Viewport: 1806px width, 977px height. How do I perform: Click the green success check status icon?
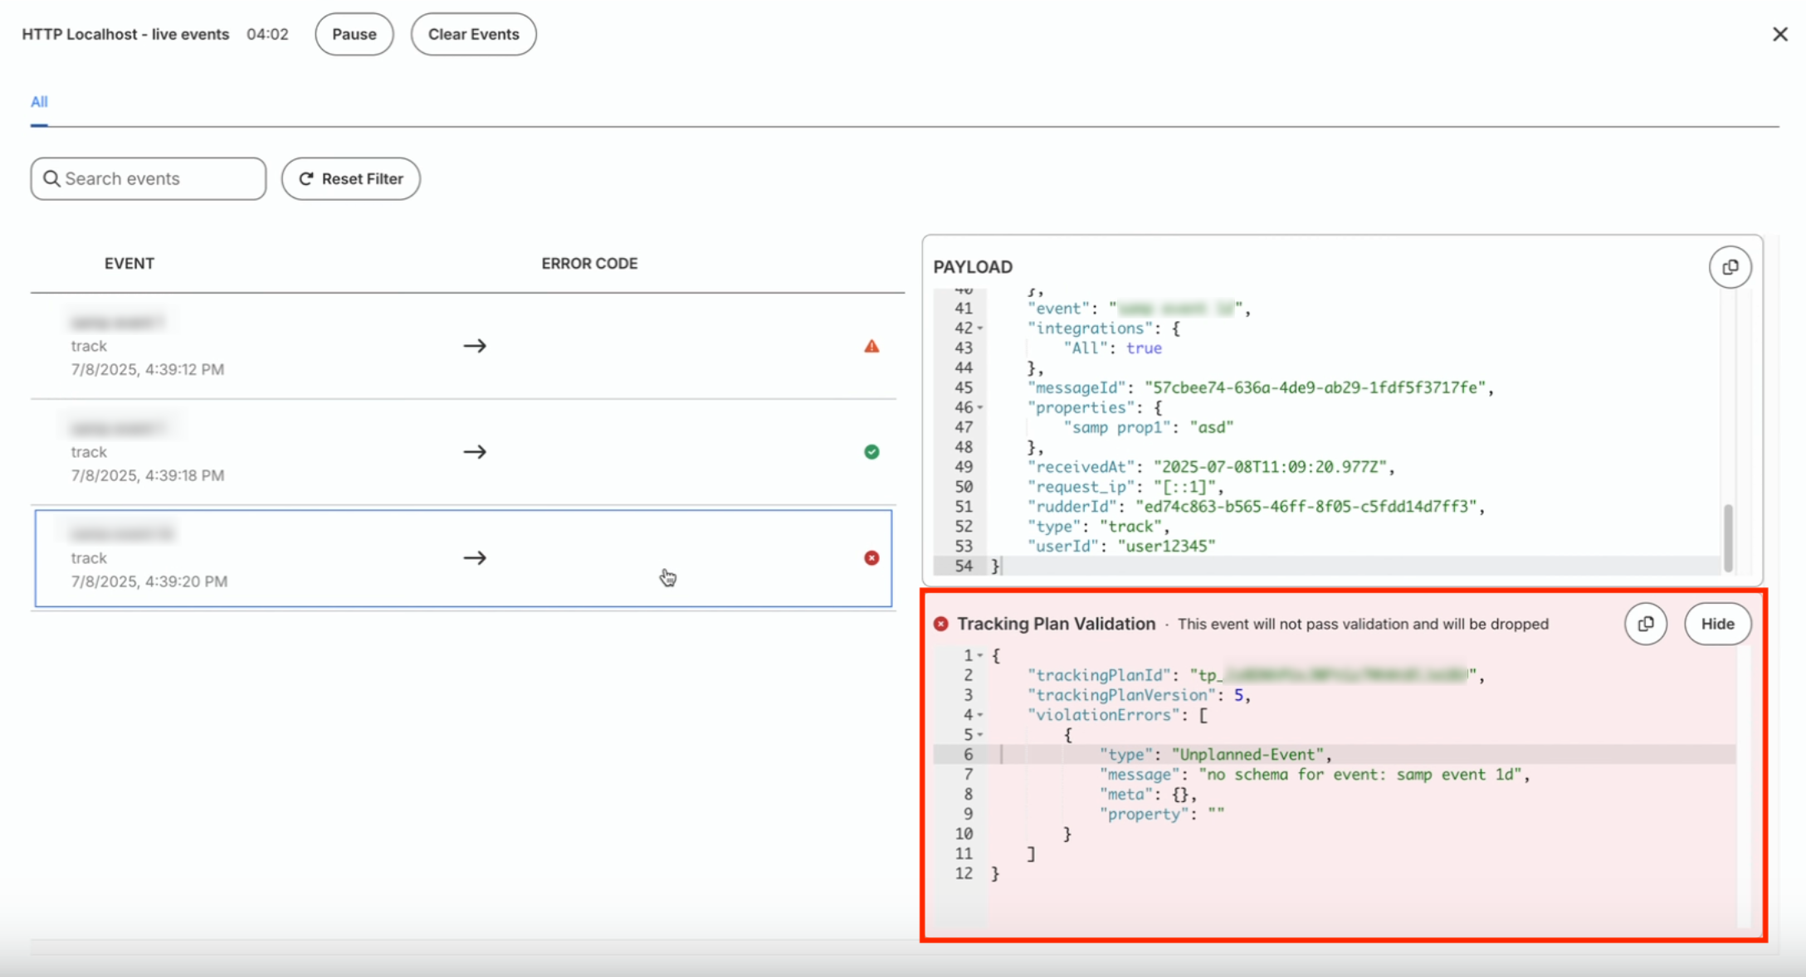pyautogui.click(x=871, y=452)
